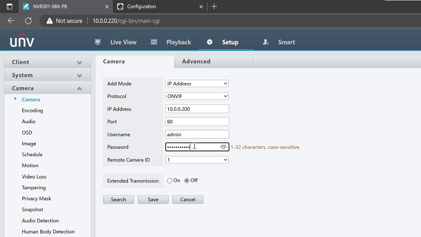Close the NVR301-08X-P8 tab
The height and width of the screenshot is (237, 421).
107,7
